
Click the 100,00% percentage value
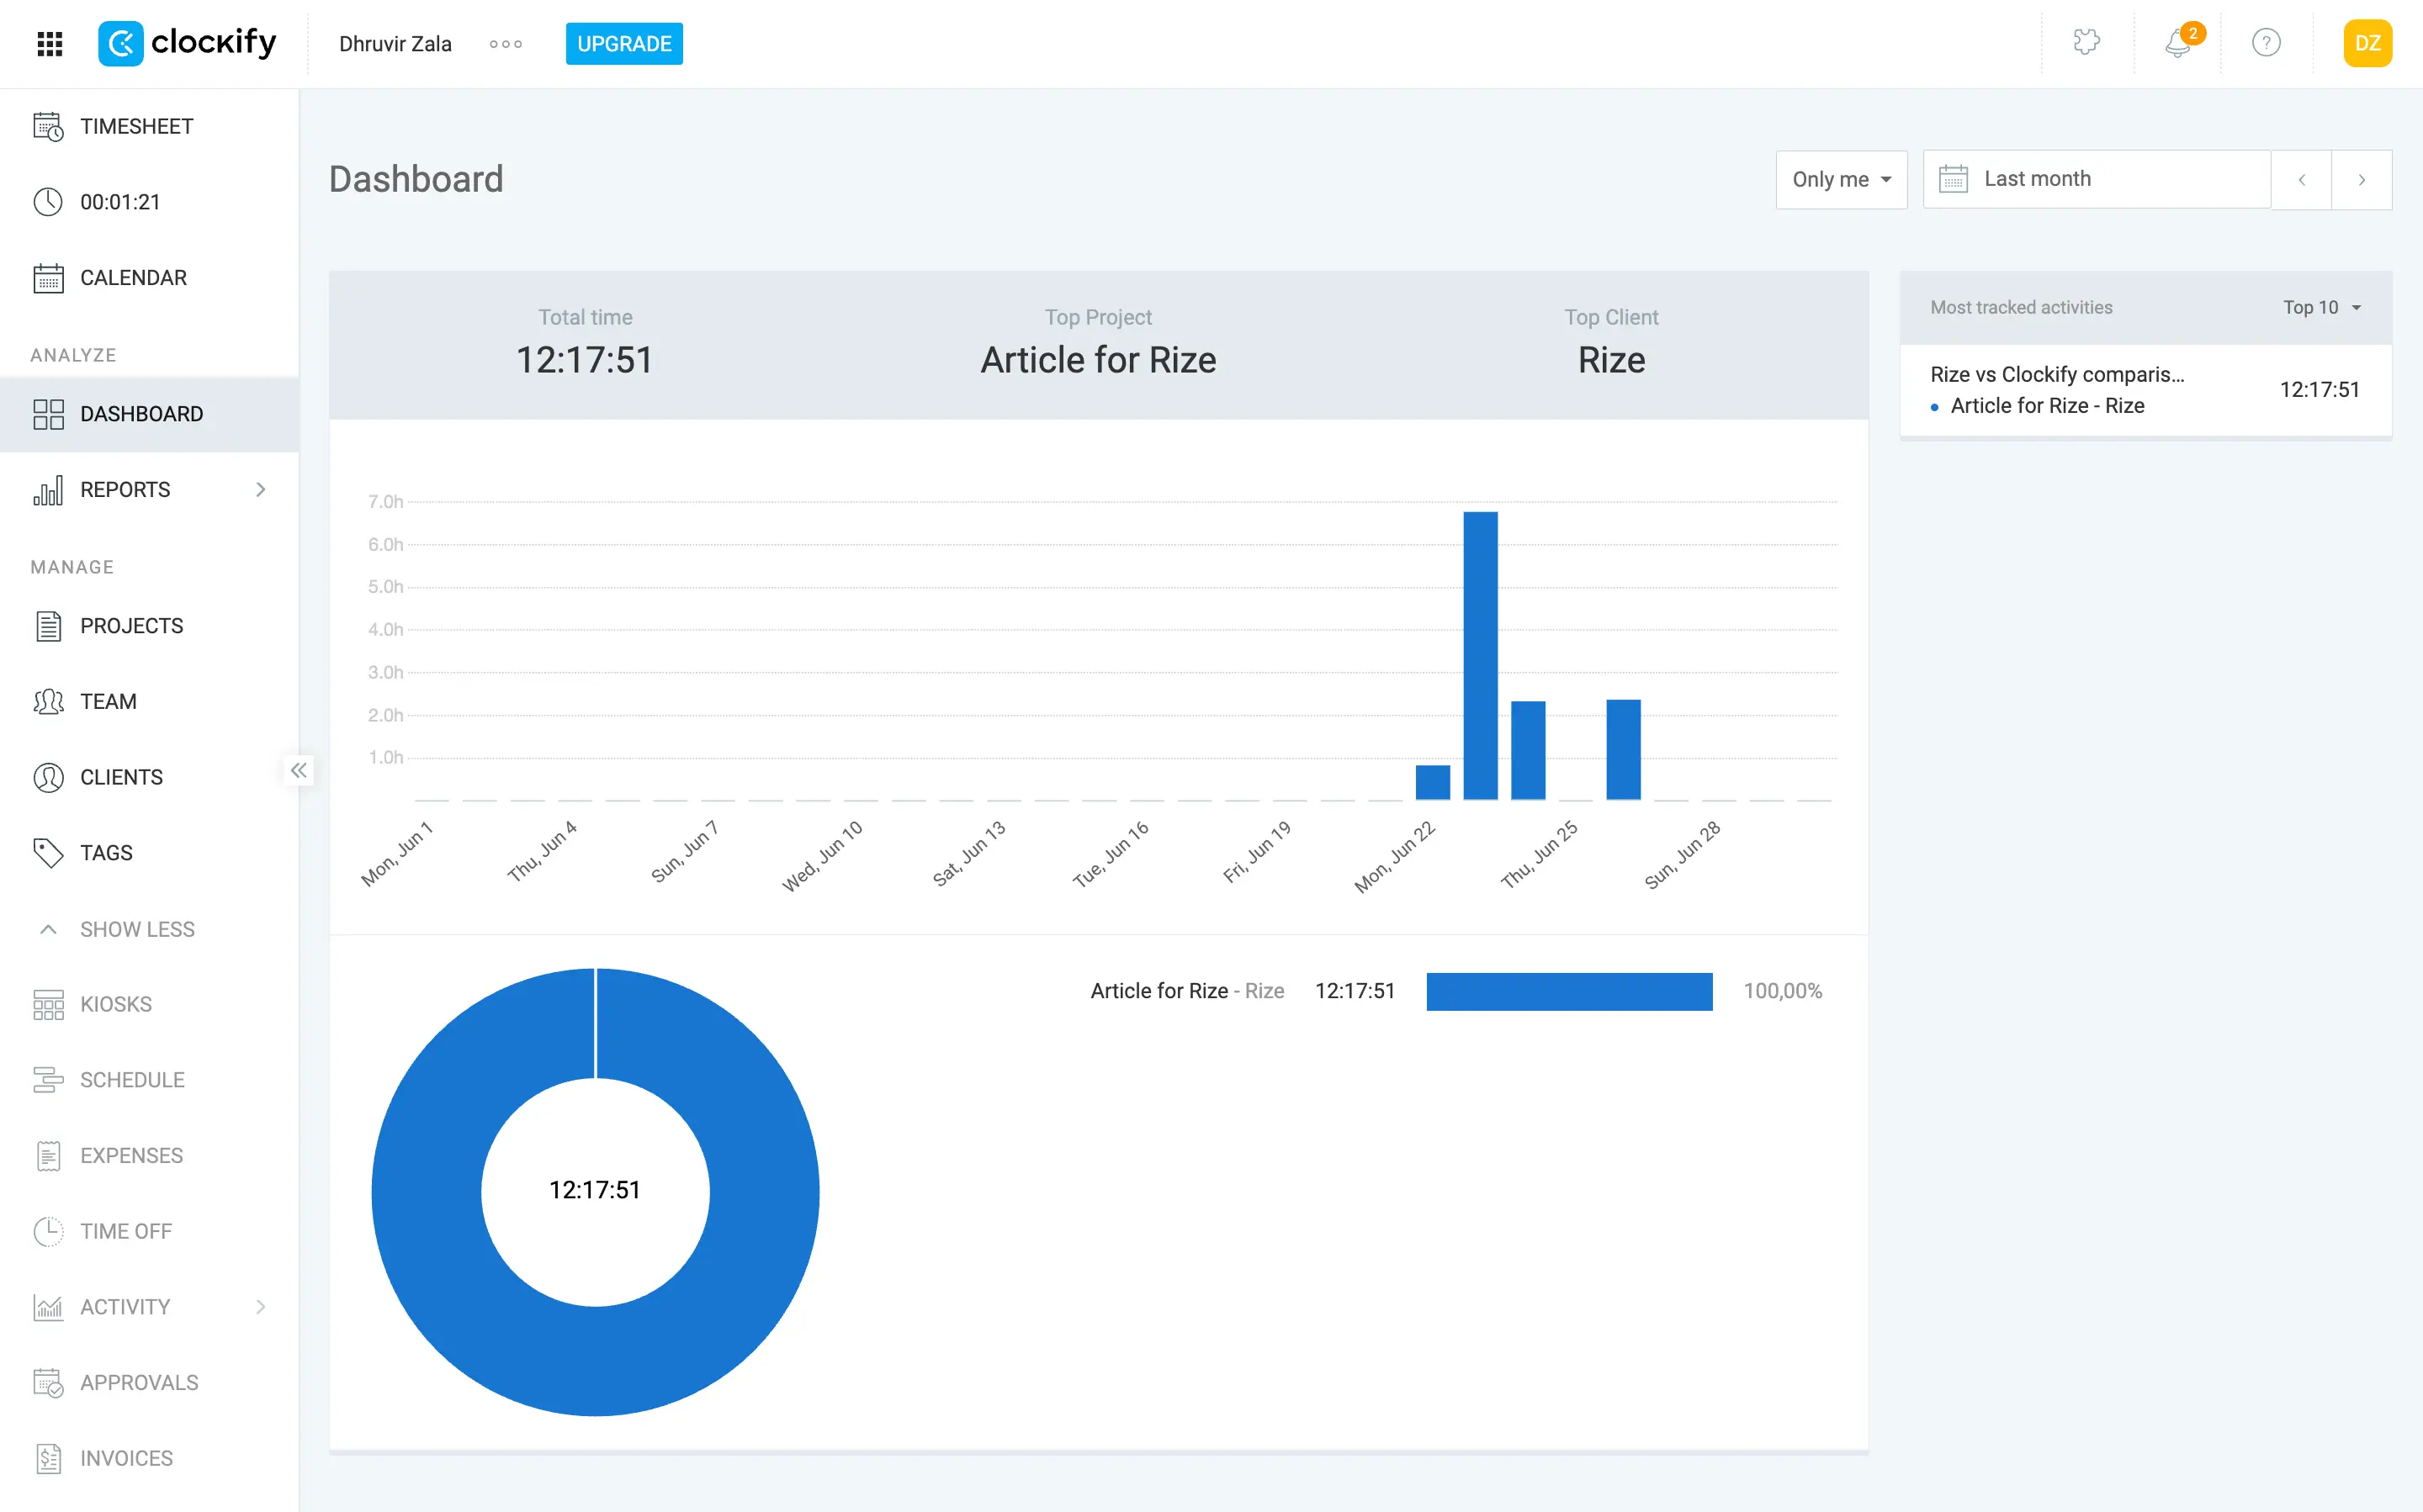click(1782, 991)
